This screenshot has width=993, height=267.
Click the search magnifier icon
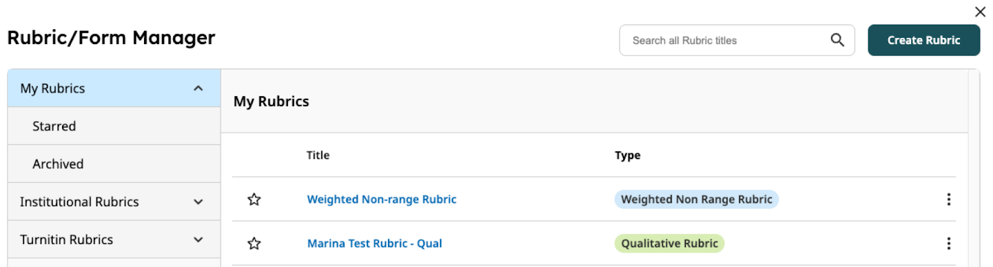pos(837,40)
